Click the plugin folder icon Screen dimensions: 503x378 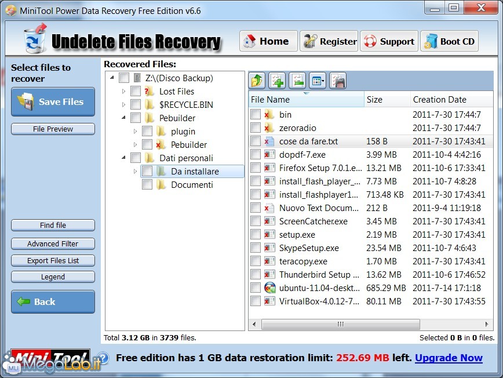(x=161, y=132)
